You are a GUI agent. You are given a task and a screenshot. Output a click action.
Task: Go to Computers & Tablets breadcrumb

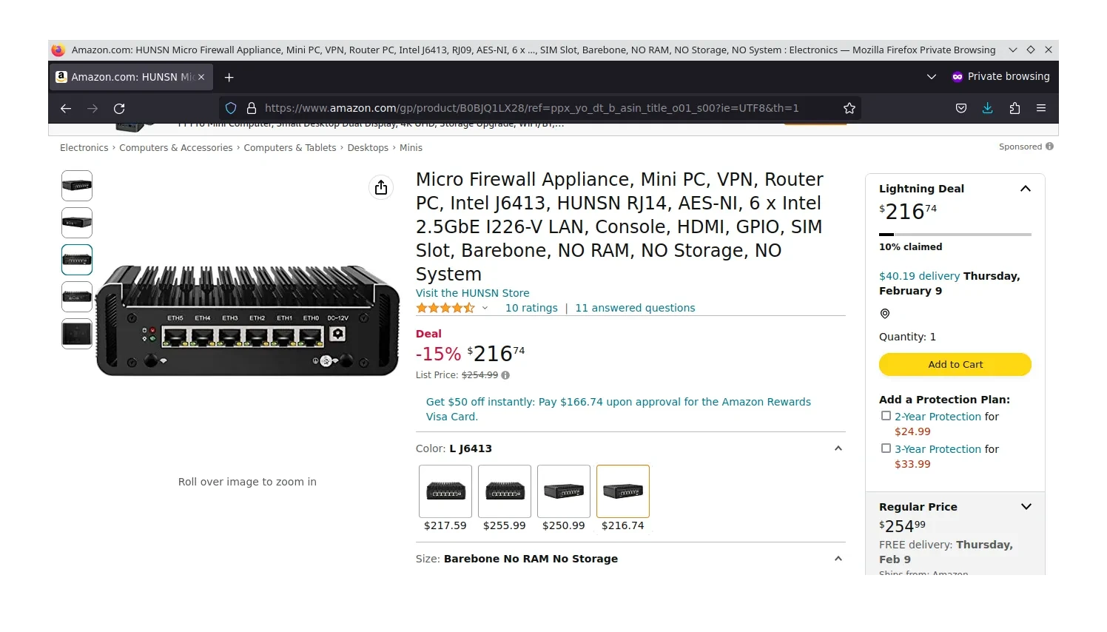point(290,148)
